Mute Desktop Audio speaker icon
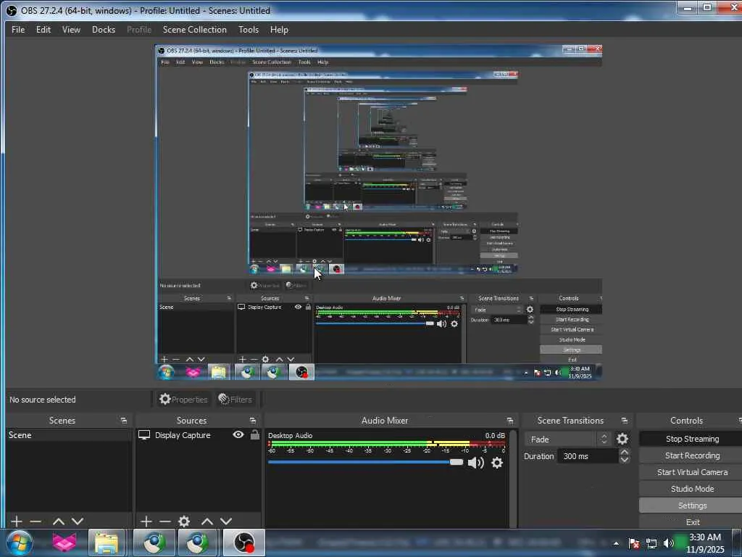 [x=475, y=462]
